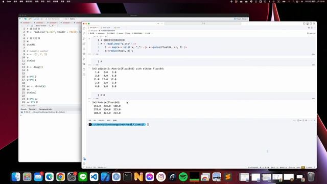
Task: Open the editor split icon at VS Code tab bar right
Action: point(312,28)
